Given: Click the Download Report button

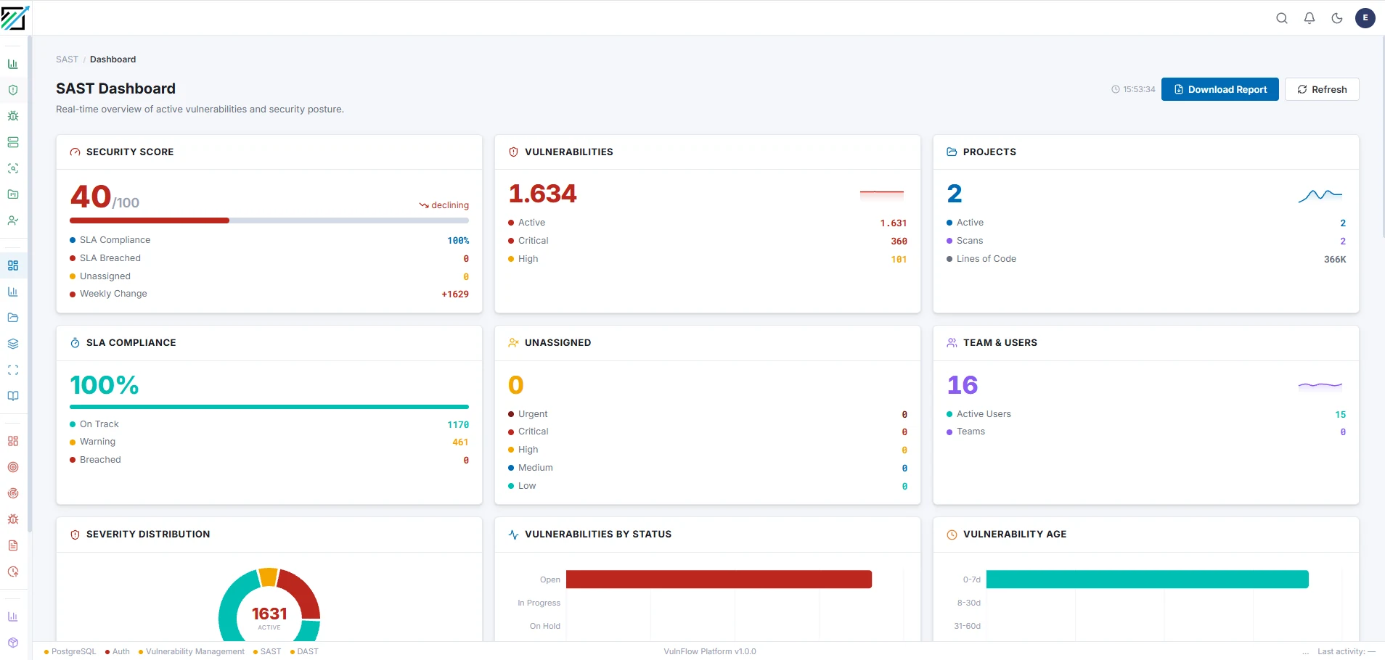Looking at the screenshot, I should pyautogui.click(x=1220, y=89).
